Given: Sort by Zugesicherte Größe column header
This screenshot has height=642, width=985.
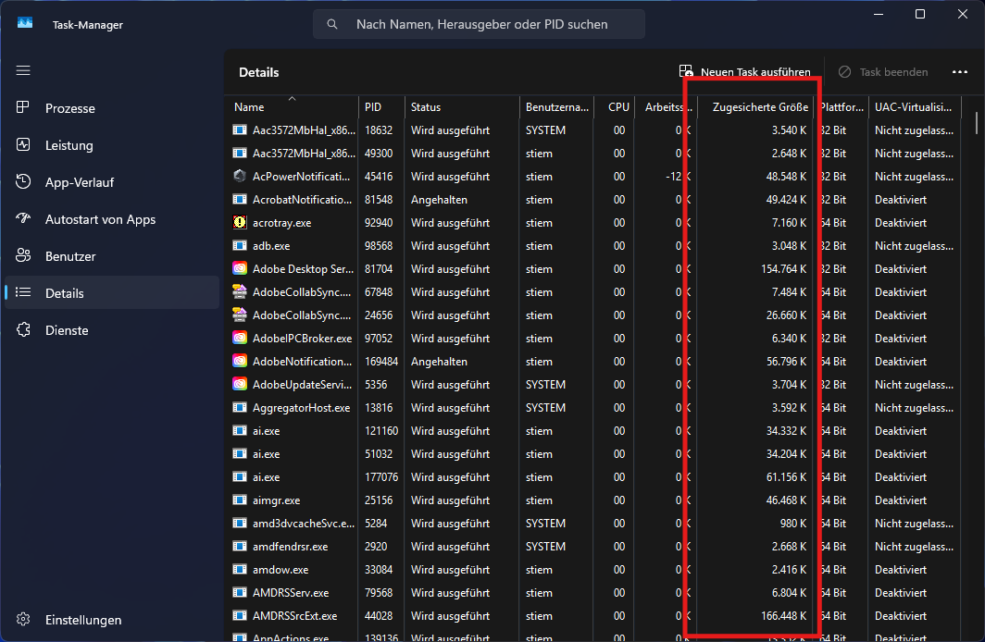Looking at the screenshot, I should point(755,107).
